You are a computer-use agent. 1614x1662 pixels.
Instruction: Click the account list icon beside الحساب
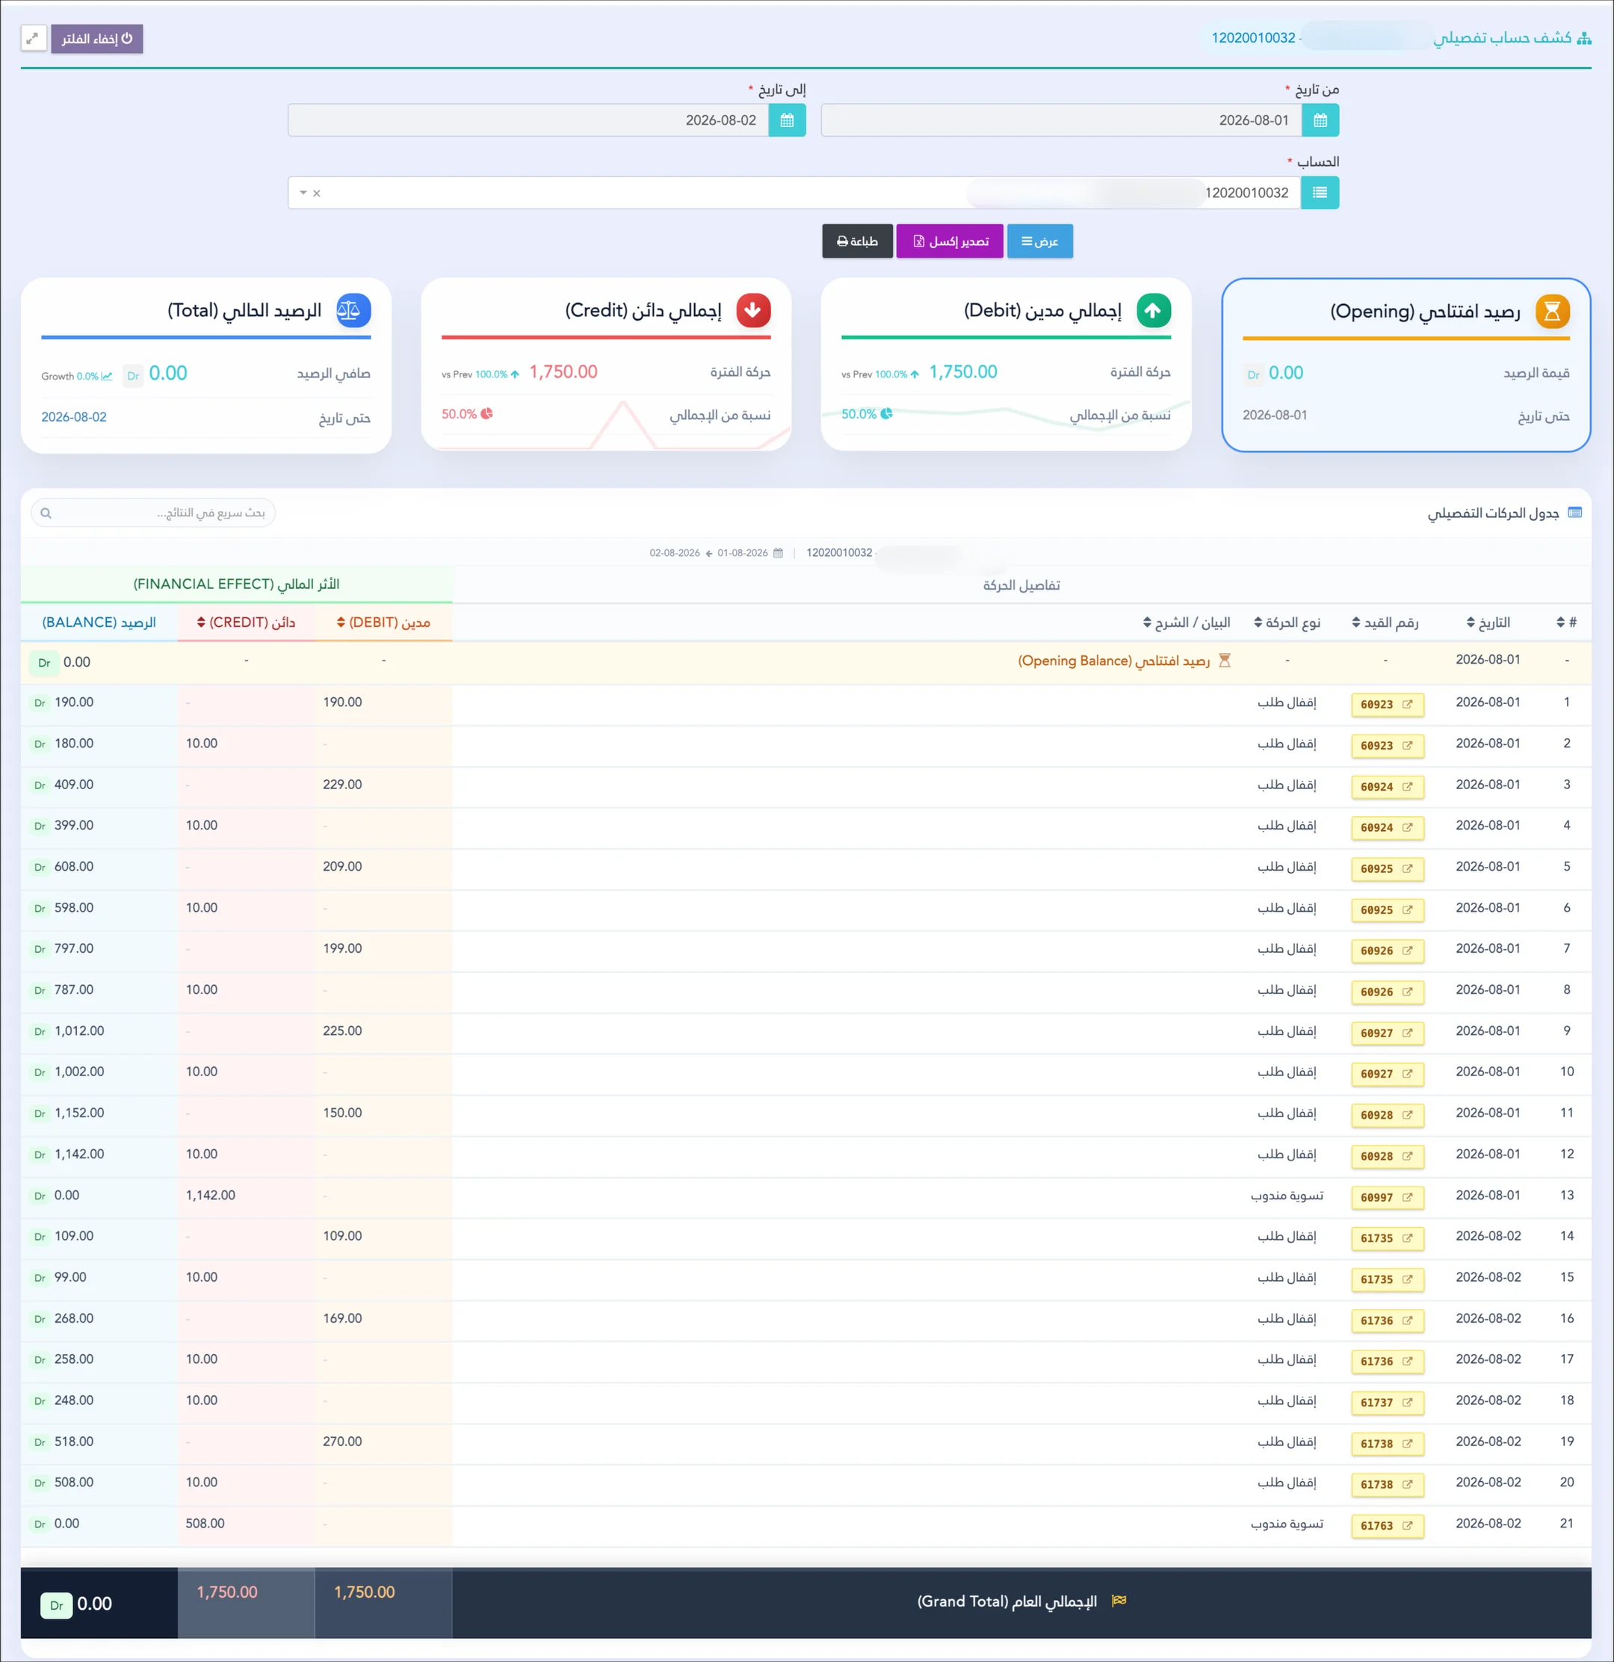(x=1320, y=193)
